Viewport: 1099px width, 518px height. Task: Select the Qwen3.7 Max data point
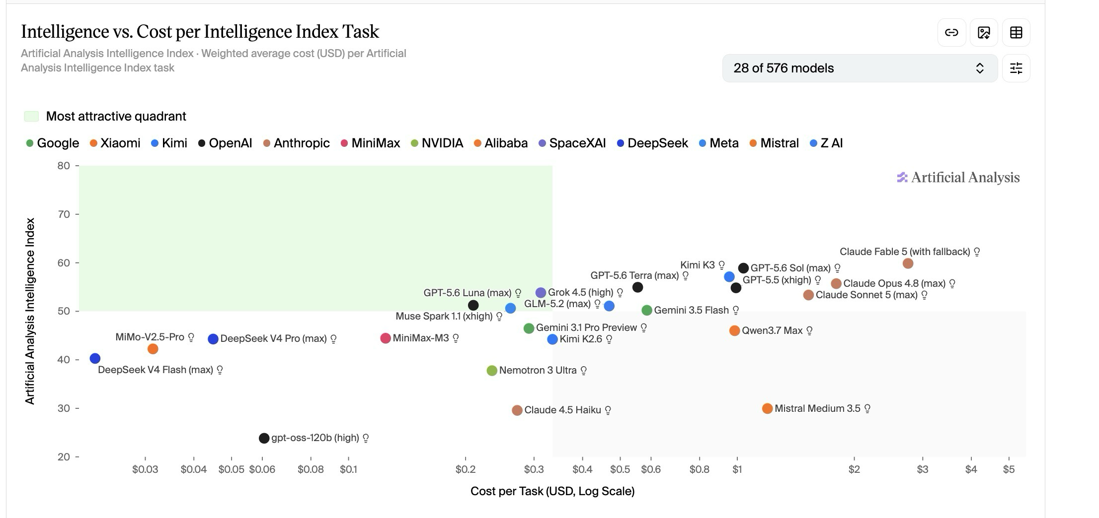point(734,330)
